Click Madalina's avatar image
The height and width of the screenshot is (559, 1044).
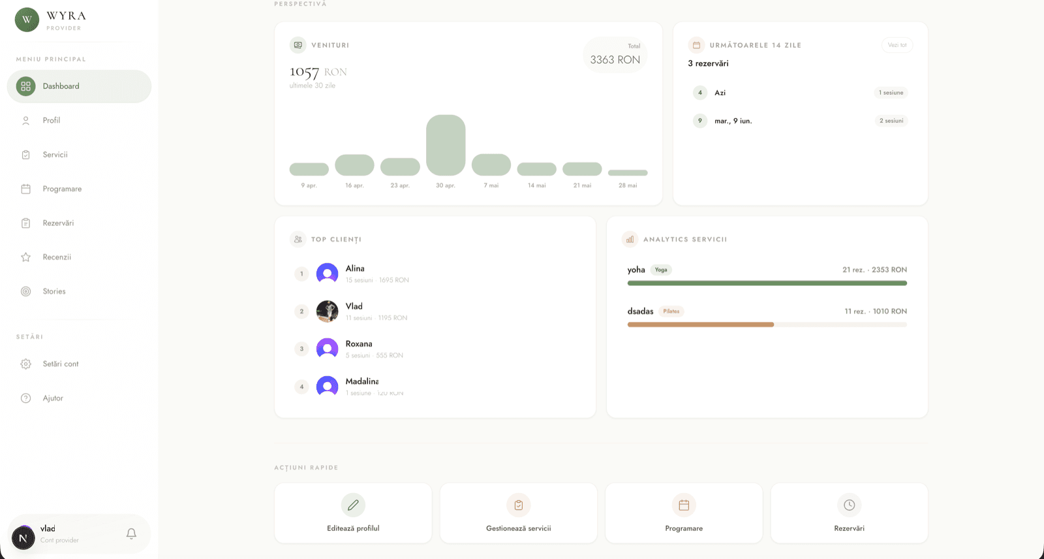328,387
